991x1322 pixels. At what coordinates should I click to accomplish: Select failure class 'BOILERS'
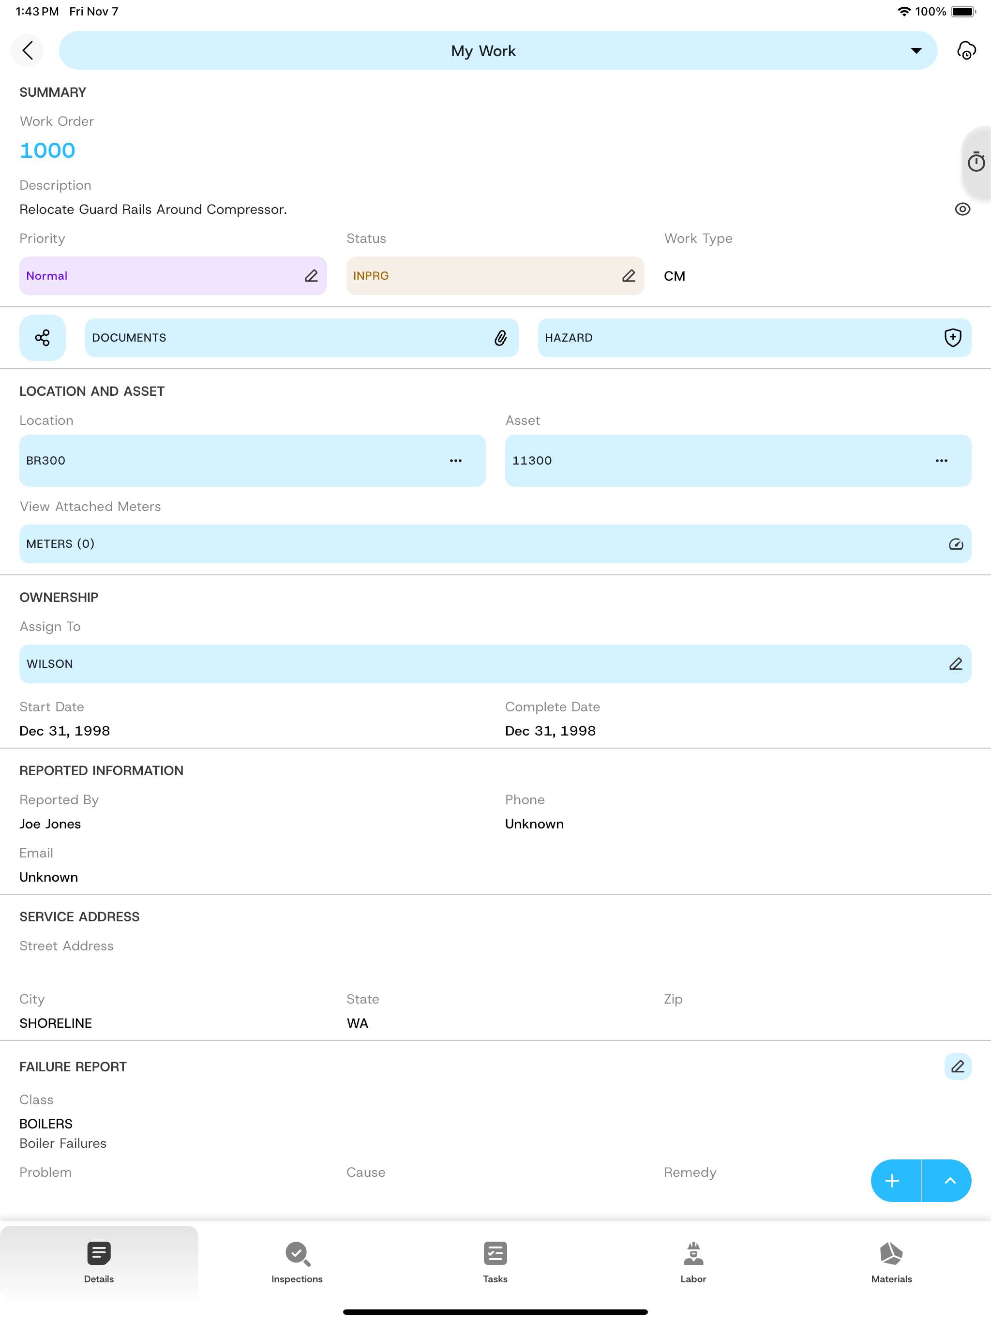click(x=46, y=1124)
